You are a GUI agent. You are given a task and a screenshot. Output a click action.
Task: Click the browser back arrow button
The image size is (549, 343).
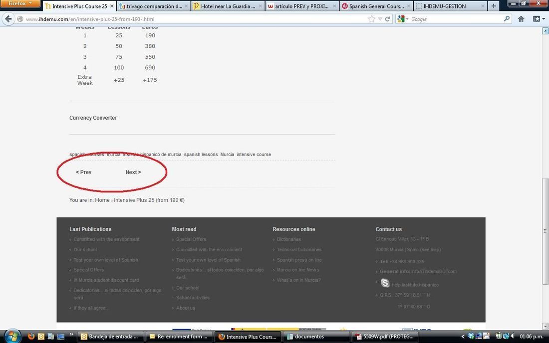(8, 19)
